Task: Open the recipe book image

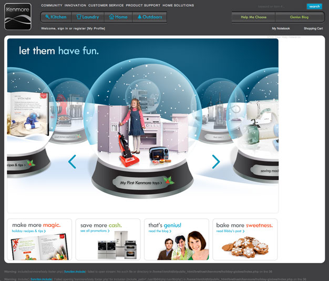Action: point(39,247)
